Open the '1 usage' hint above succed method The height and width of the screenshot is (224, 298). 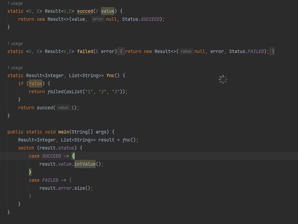[15, 3]
